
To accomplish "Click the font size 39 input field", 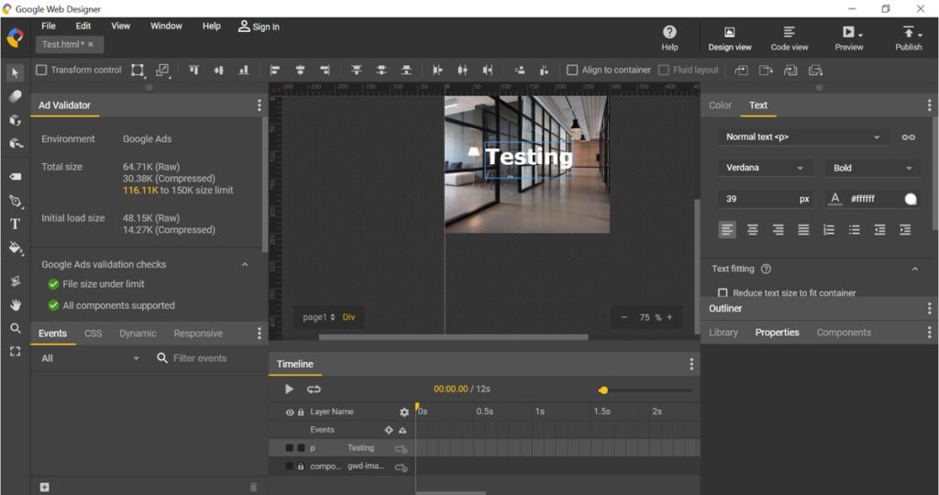I will (x=766, y=199).
